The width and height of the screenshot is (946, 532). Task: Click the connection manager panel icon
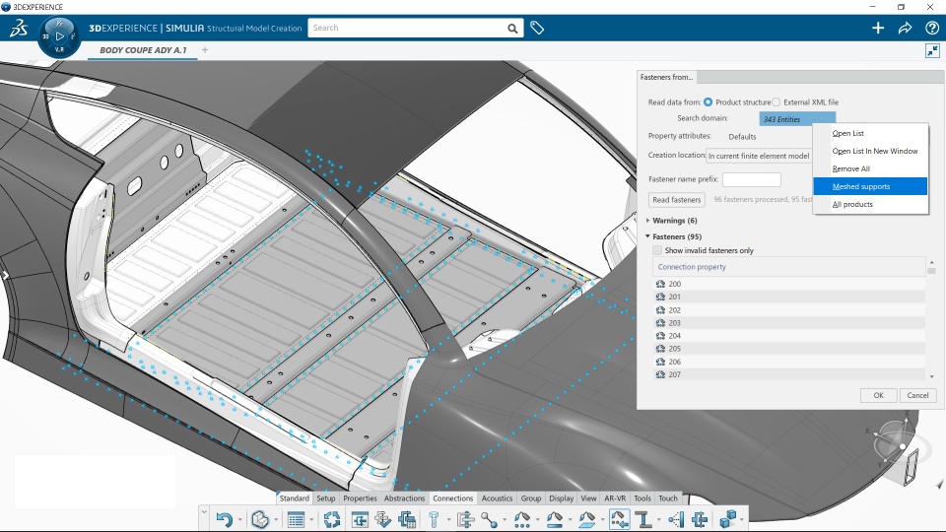pyautogui.click(x=360, y=519)
